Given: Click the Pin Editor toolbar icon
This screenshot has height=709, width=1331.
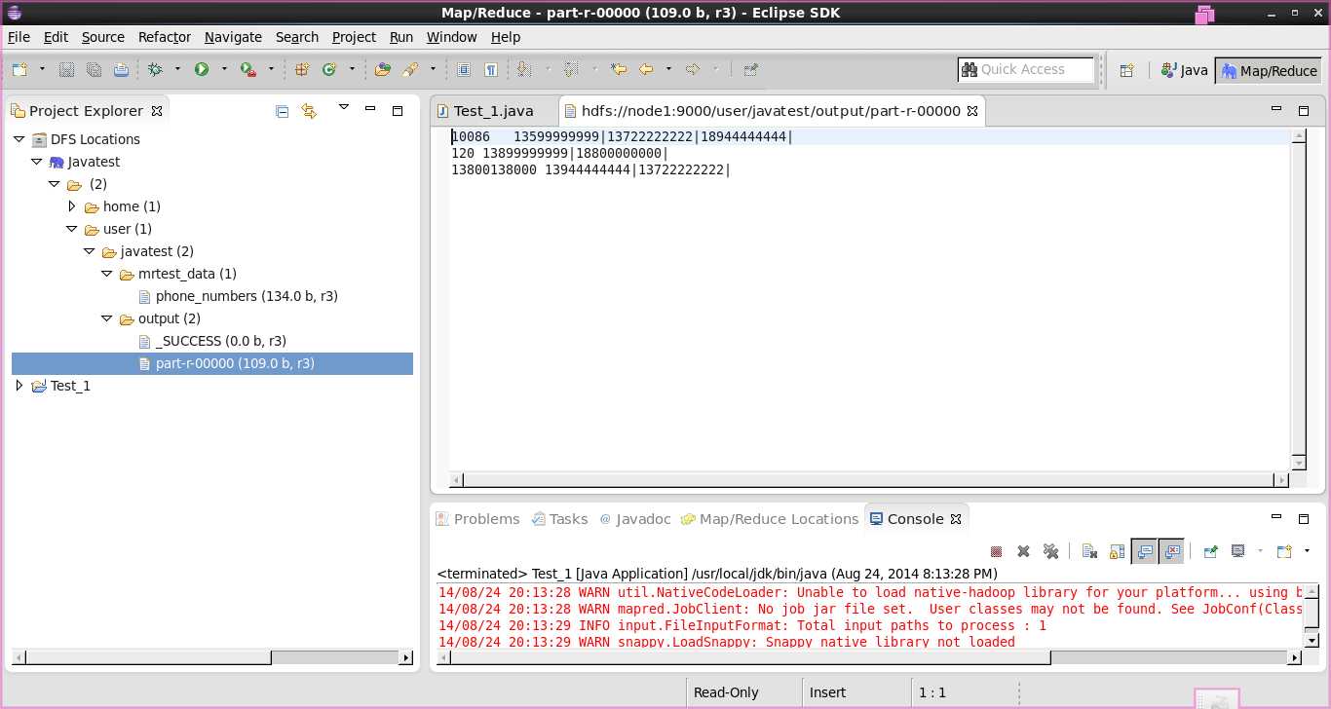Looking at the screenshot, I should 750,69.
